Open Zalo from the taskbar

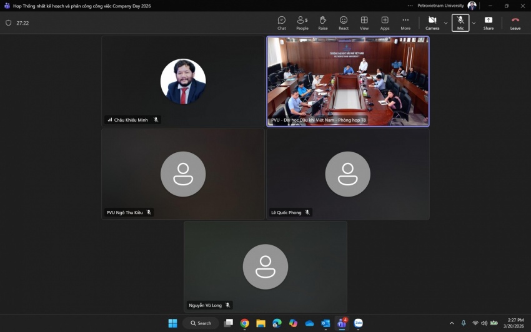click(x=358, y=323)
